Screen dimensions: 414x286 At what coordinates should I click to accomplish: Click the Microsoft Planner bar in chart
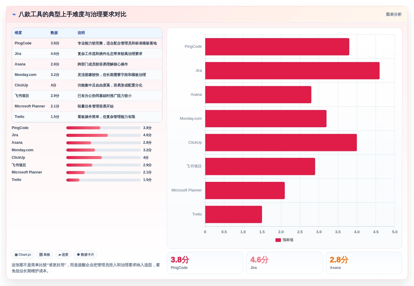tap(245, 191)
